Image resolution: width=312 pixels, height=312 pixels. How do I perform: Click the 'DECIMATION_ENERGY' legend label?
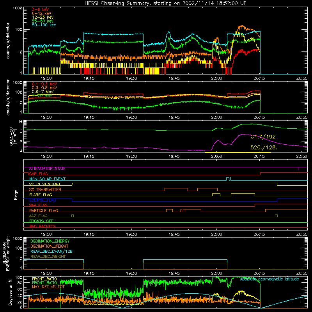pos(50,241)
